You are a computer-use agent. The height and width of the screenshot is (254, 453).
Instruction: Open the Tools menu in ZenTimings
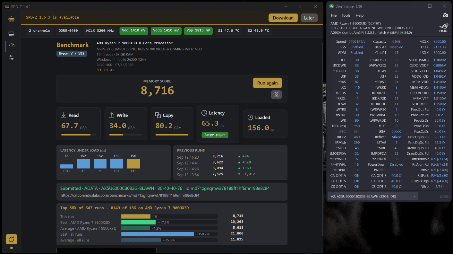pyautogui.click(x=346, y=15)
